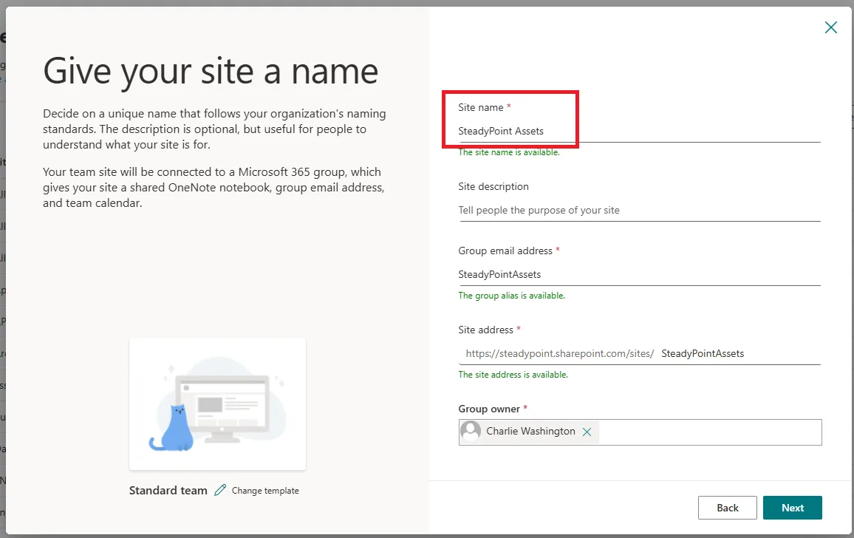
Task: Click the Site name field containing SteadyPoint Assets
Action: point(639,132)
